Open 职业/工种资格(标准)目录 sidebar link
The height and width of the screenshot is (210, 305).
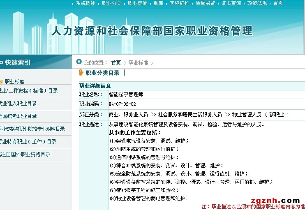coord(28,91)
